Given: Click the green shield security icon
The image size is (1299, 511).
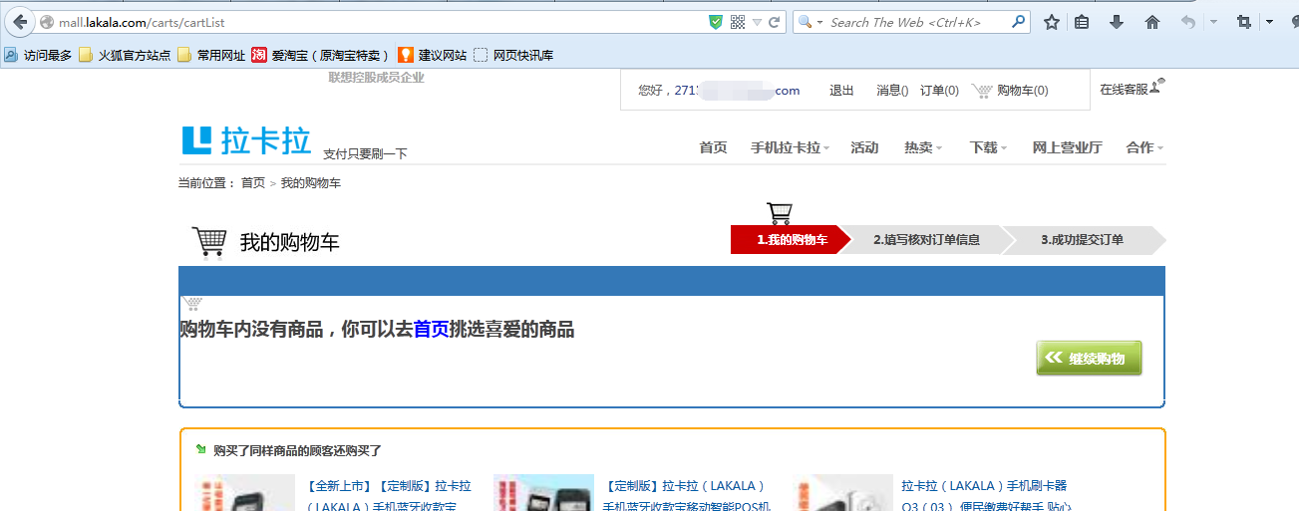Looking at the screenshot, I should [715, 22].
